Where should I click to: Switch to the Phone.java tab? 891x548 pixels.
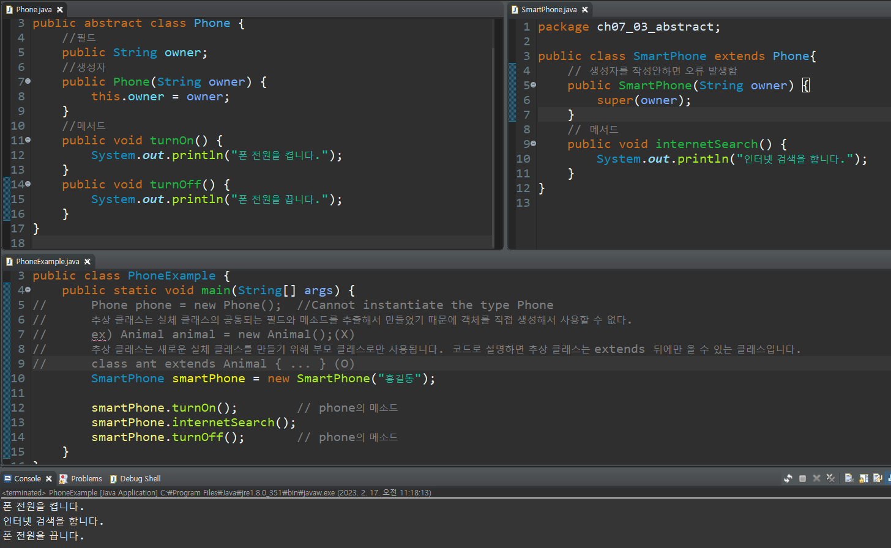[34, 9]
